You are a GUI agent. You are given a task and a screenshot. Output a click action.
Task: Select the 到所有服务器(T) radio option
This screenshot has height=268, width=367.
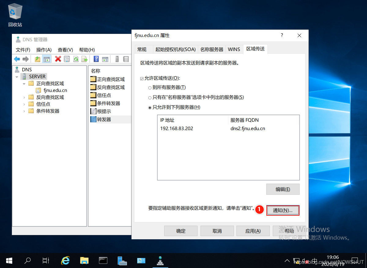[x=150, y=88]
